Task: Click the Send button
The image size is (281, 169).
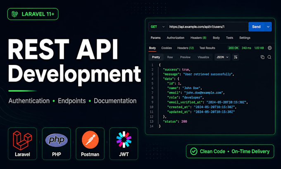Action: [x=256, y=27]
